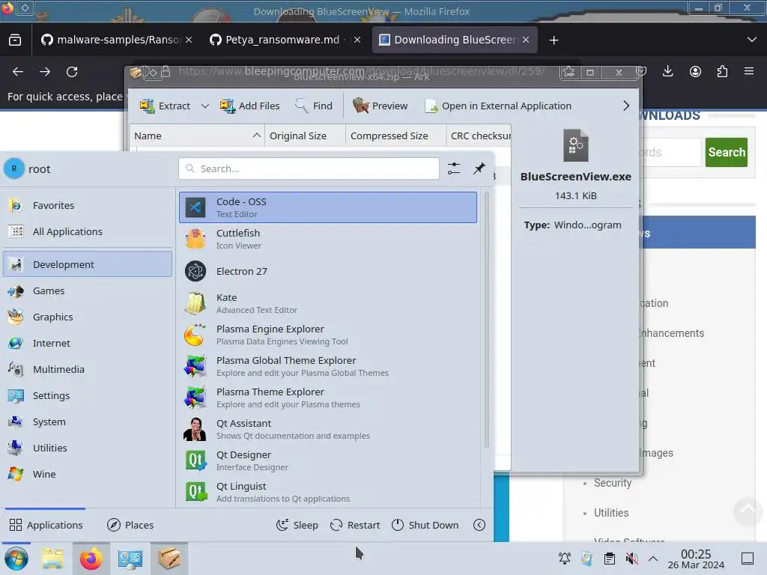Launch Qt Assistant

(x=328, y=429)
